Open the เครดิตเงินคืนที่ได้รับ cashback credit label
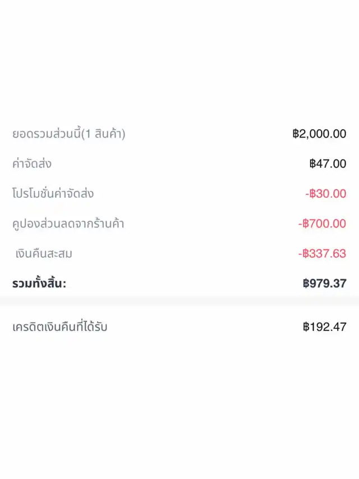The width and height of the screenshot is (359, 479). 59,327
